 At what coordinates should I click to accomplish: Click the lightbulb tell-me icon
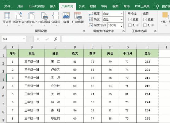tap(157, 6)
